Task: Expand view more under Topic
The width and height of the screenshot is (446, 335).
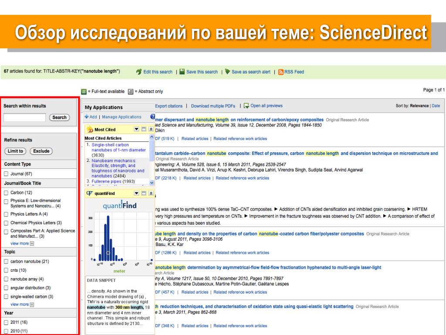Action: point(20,304)
